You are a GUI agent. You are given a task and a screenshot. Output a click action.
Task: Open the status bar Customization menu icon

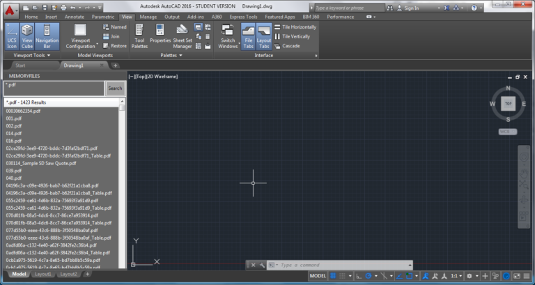527,276
